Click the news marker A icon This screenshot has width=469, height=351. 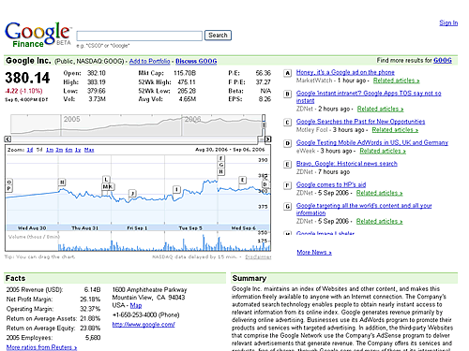(288, 73)
